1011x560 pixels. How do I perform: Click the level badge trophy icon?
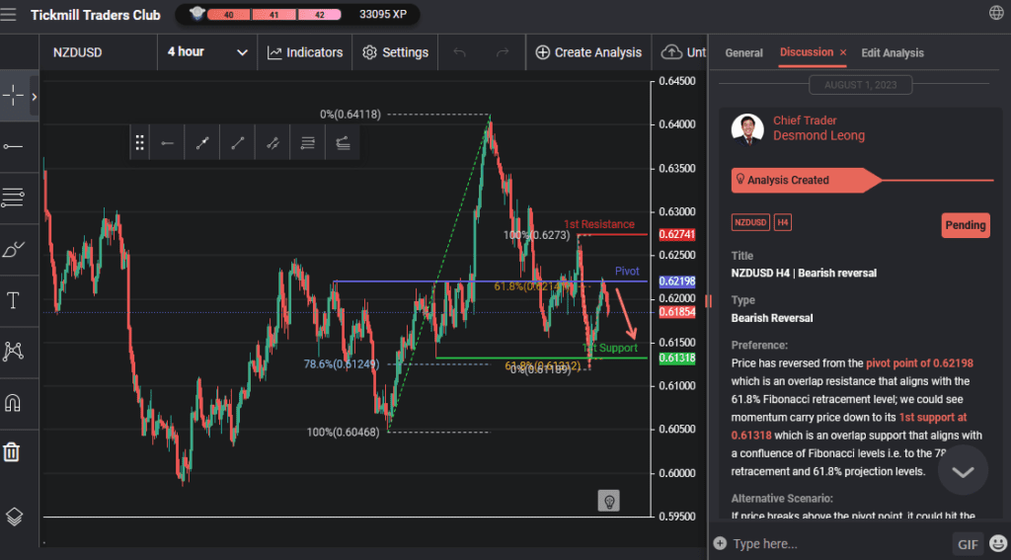tap(197, 14)
